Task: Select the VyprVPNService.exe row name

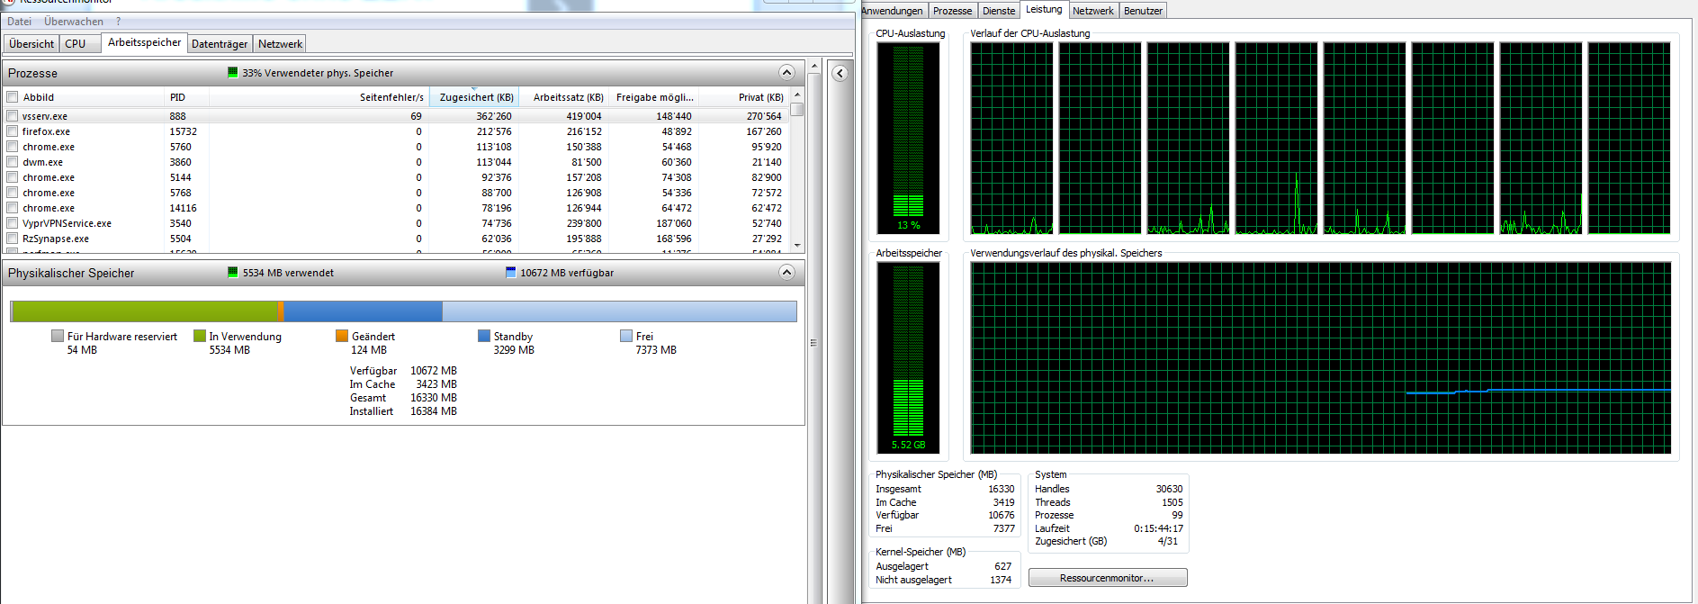Action: point(67,223)
